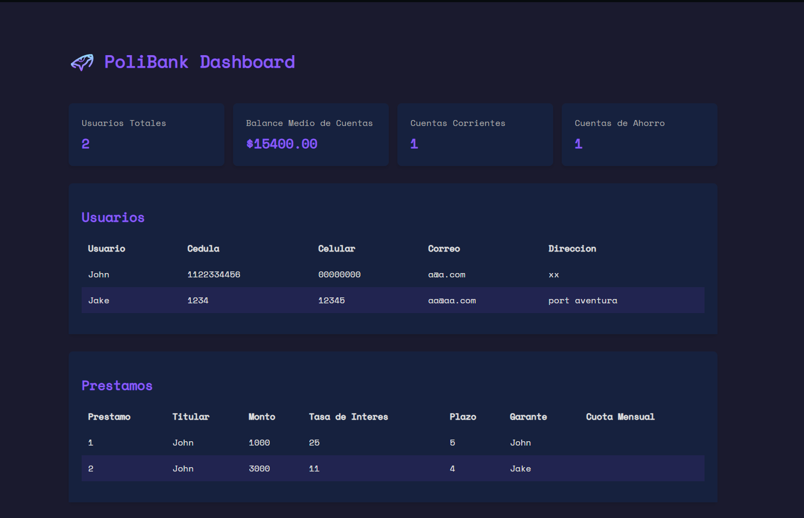Open the Prestamos section header
The height and width of the screenshot is (518, 804).
117,386
